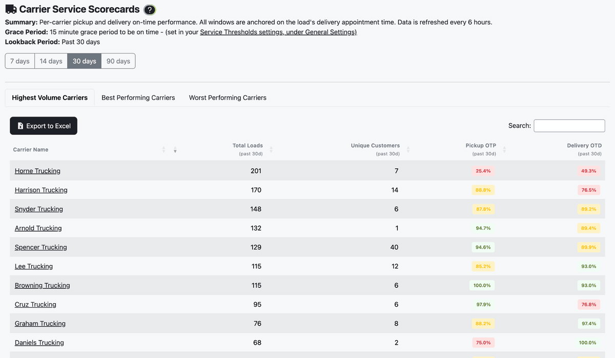Open Cruz Trucking scorecard
The height and width of the screenshot is (358, 615).
coord(35,304)
